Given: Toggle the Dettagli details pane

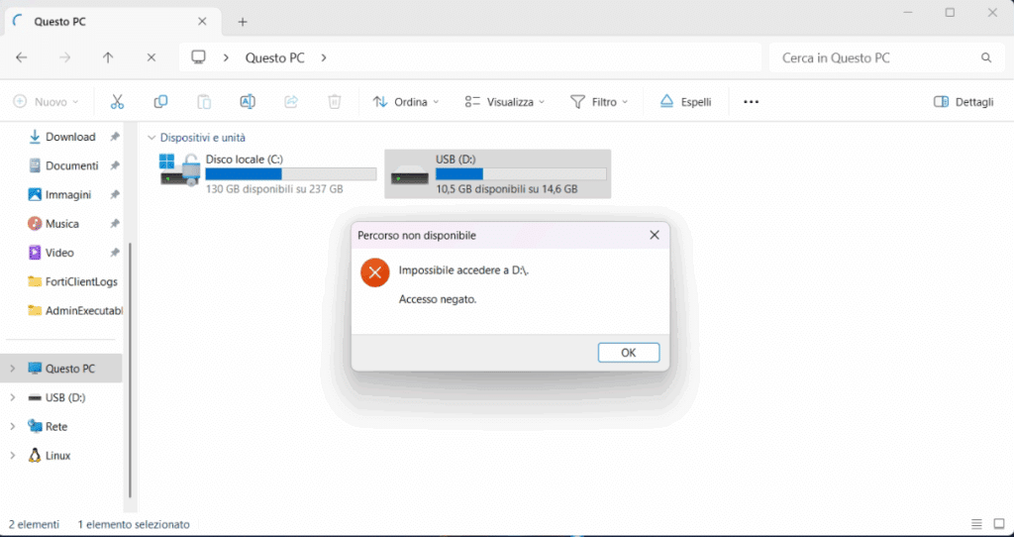Looking at the screenshot, I should (963, 102).
